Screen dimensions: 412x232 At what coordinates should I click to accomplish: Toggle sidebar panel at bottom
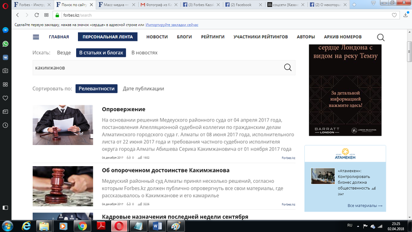(x=5, y=207)
